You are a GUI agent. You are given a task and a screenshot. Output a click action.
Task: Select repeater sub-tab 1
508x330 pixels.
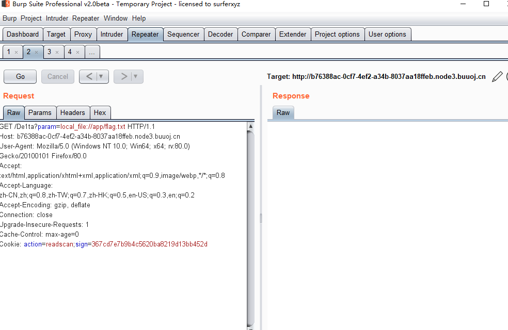click(x=9, y=52)
